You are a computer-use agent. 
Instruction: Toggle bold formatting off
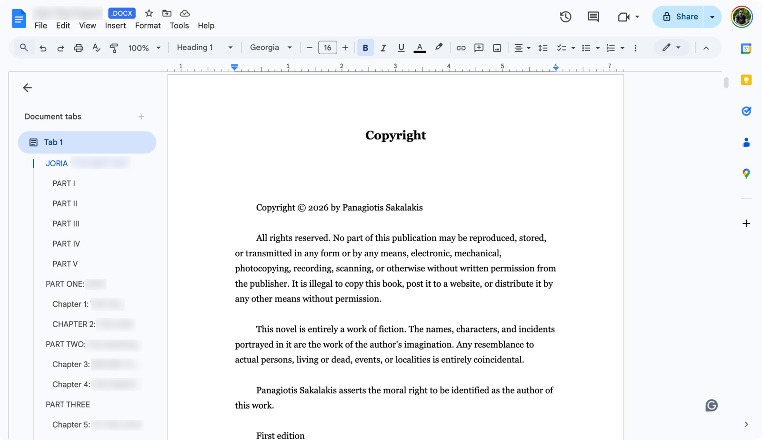[365, 48]
